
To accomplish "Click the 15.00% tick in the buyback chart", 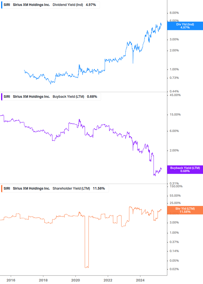I will click(x=175, y=115).
